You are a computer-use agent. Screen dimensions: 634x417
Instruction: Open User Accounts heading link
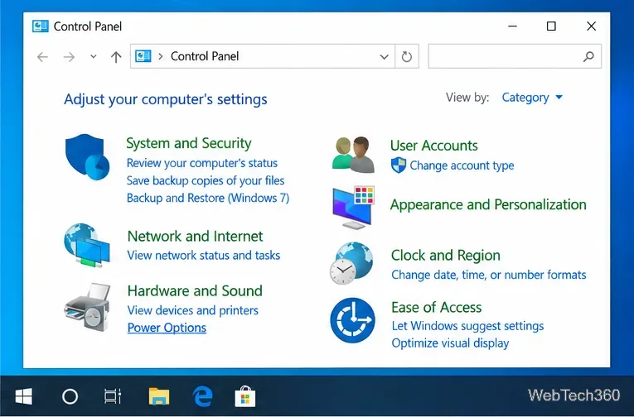click(433, 146)
